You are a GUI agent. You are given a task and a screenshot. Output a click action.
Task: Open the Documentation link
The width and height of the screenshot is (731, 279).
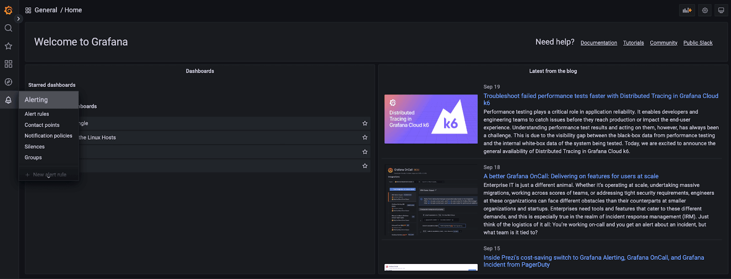pos(599,43)
